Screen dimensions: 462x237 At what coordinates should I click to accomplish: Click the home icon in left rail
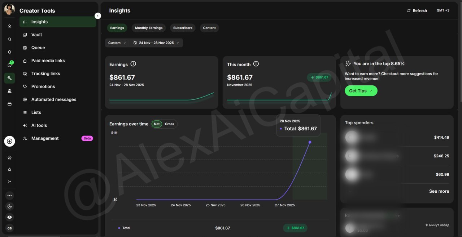[x=9, y=26]
